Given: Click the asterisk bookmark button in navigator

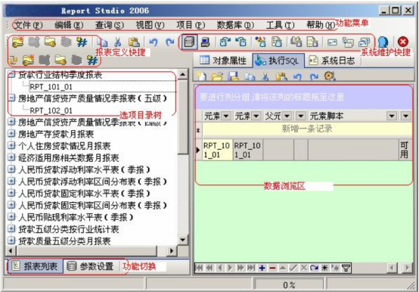Looking at the screenshot, I should pos(324,268).
